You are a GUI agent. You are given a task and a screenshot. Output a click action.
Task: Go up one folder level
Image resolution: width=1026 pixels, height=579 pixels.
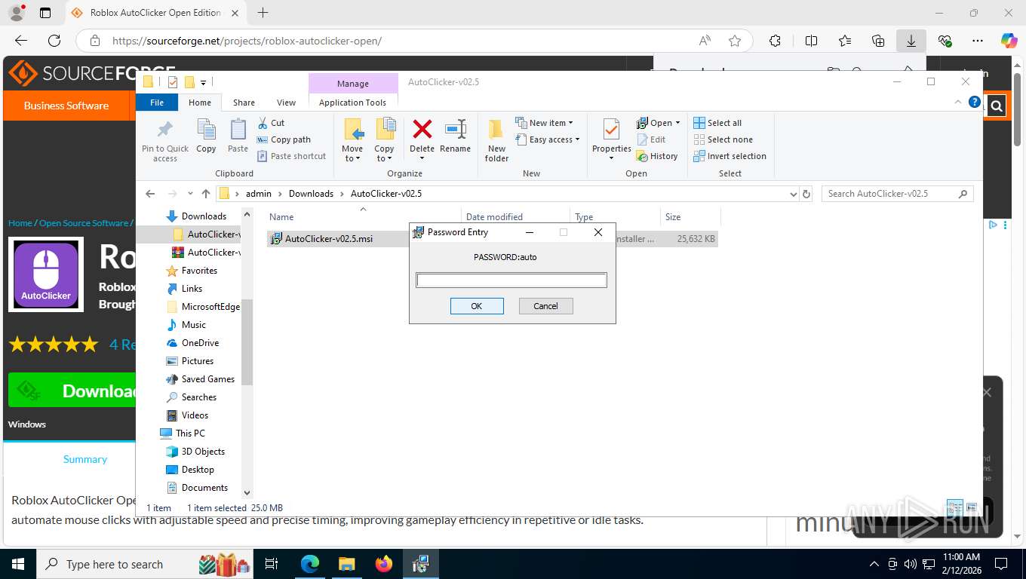[206, 194]
